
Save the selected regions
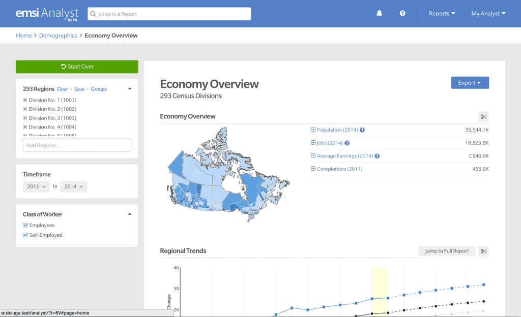coord(79,89)
